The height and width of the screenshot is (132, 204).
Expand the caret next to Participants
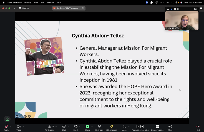coord(56,126)
